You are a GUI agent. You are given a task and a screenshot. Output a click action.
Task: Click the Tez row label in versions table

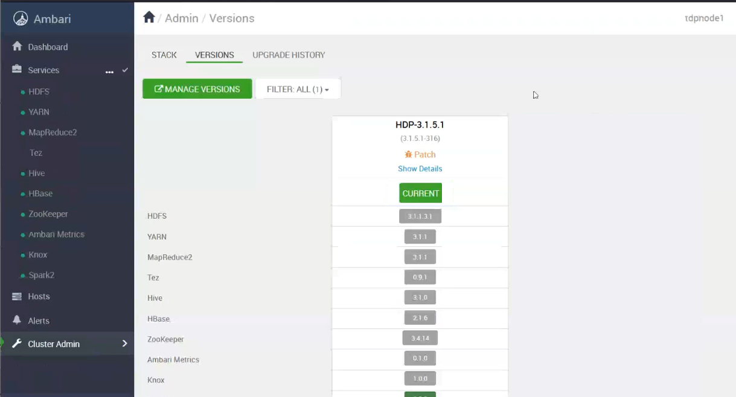153,278
